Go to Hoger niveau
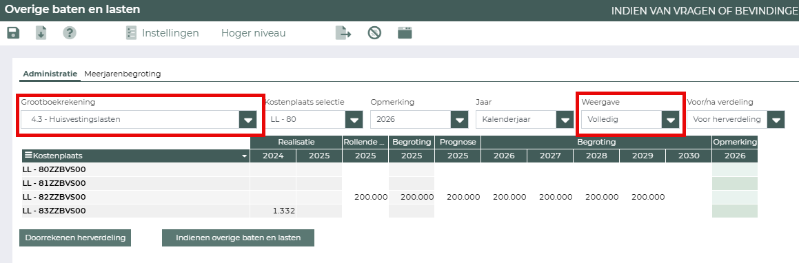Viewport: 799px width, 263px height. [x=253, y=33]
